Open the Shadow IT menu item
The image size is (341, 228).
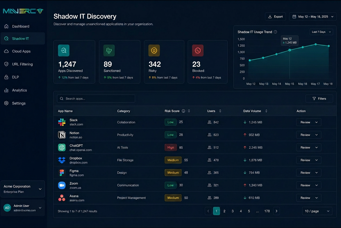(23, 38)
